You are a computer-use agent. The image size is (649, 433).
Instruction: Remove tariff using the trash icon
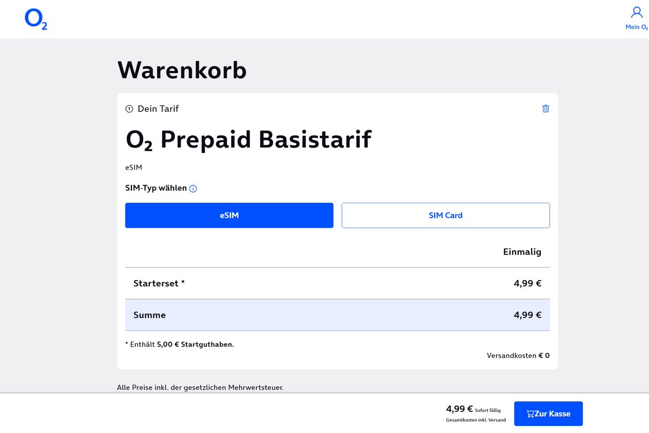(x=546, y=109)
